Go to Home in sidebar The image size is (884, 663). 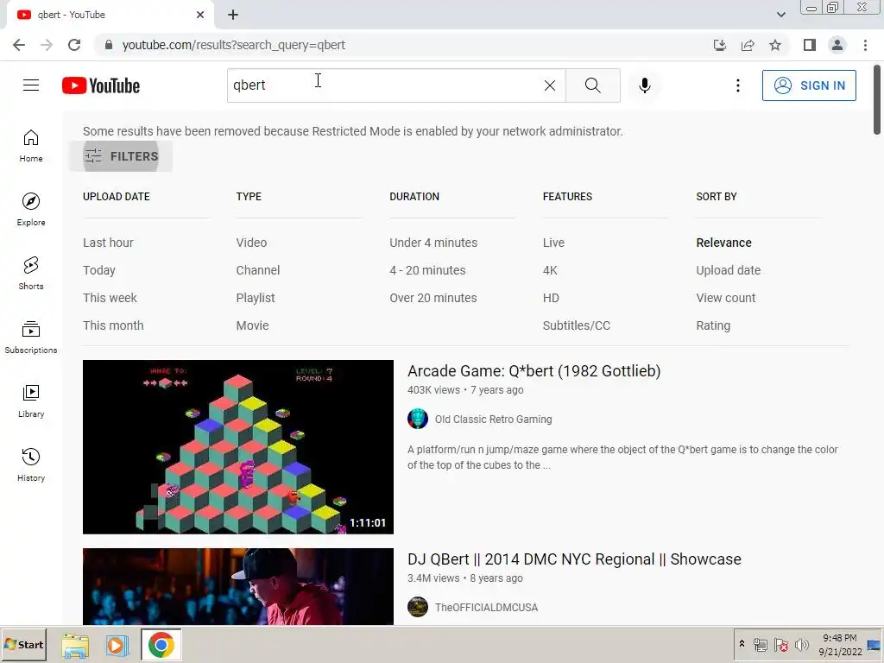[x=31, y=145]
